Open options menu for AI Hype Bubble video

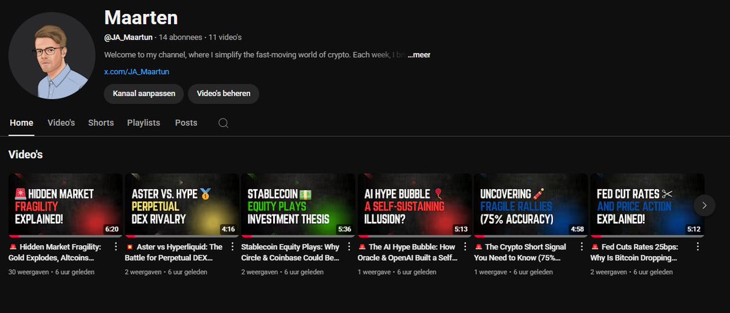click(x=464, y=247)
